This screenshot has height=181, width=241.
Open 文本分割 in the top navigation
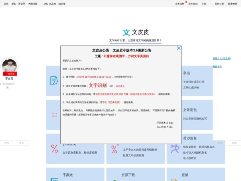(193, 4)
